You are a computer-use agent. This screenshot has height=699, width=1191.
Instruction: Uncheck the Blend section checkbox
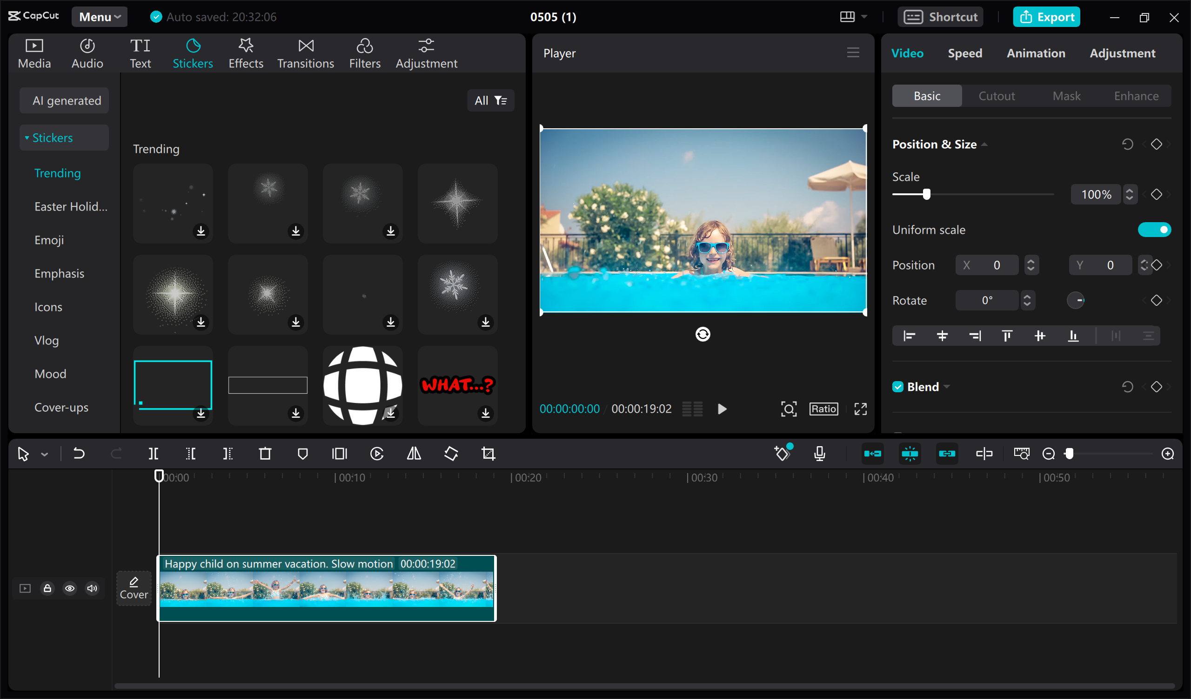tap(898, 386)
